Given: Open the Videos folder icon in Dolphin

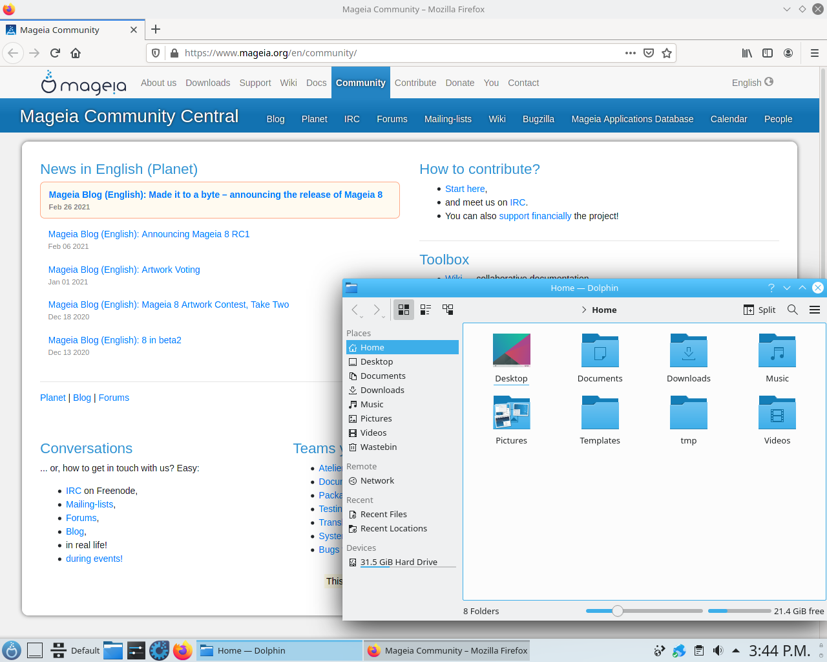Looking at the screenshot, I should tap(777, 412).
